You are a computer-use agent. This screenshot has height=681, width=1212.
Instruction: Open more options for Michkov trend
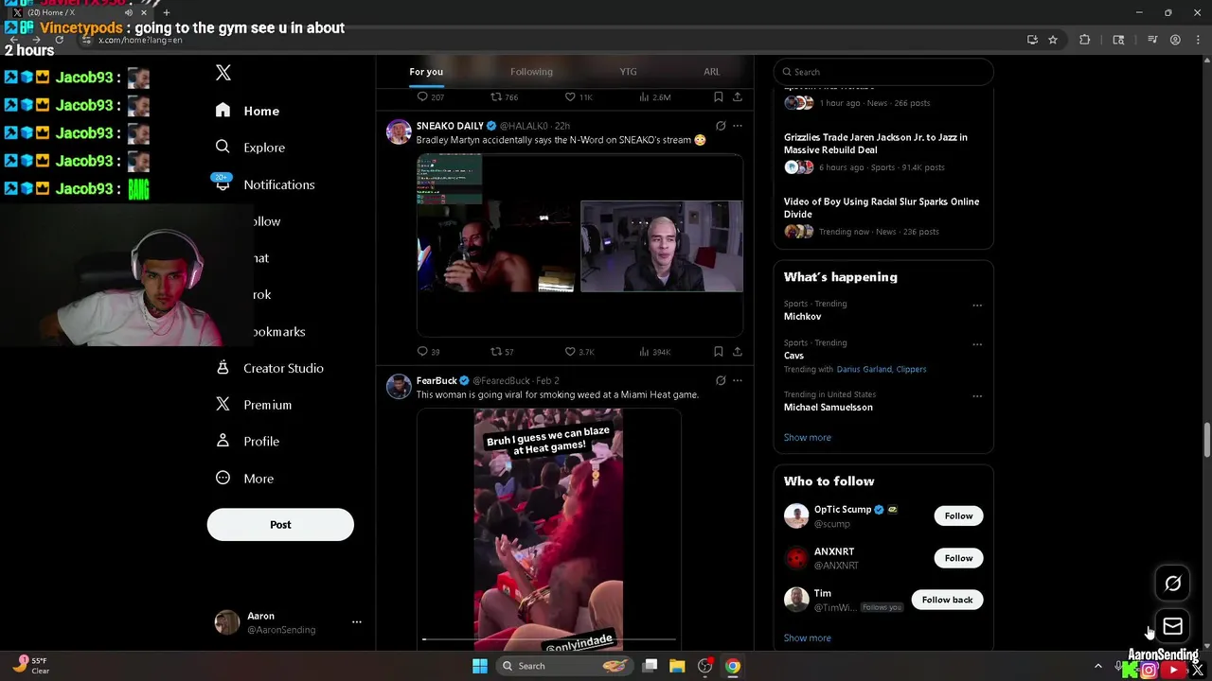[977, 306]
